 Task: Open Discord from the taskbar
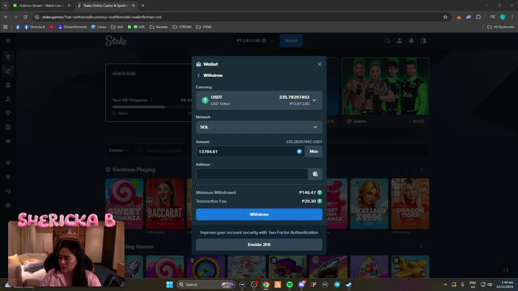coord(301,285)
